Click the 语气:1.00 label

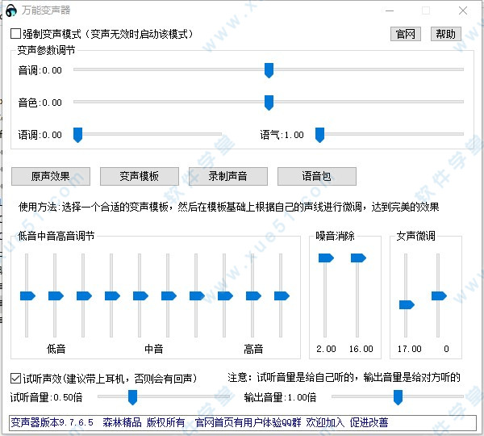pyautogui.click(x=282, y=135)
